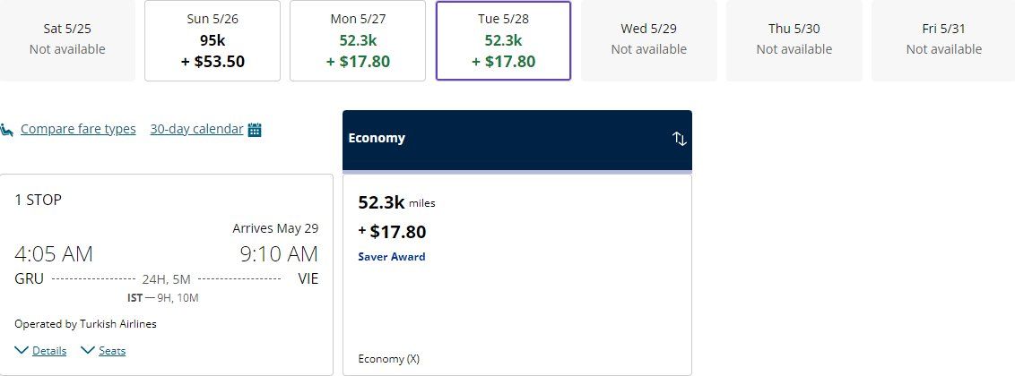This screenshot has width=1015, height=376.
Task: Open the 30-day calendar link
Action: [x=196, y=129]
